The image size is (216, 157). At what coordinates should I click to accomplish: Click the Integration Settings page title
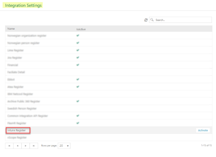[x=23, y=5]
